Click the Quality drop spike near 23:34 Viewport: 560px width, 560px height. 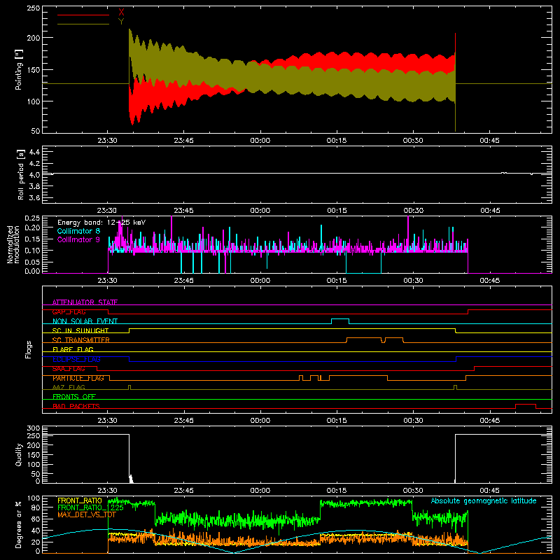tap(131, 479)
